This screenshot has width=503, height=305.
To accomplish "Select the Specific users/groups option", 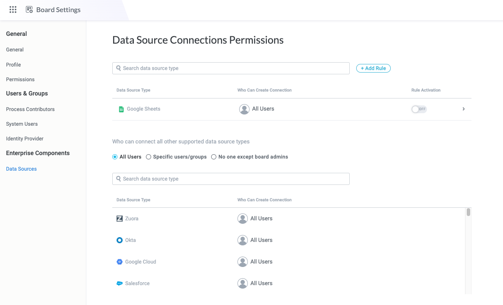I will [149, 157].
